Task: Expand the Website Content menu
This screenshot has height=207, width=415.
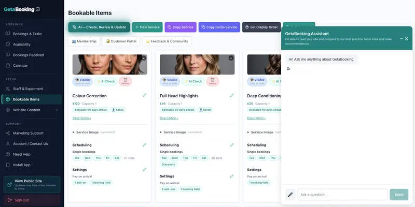Action: click(32, 110)
